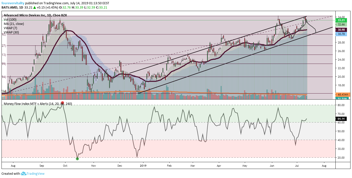Click the 2019 label on the time axis
352x178 pixels.
click(143, 166)
